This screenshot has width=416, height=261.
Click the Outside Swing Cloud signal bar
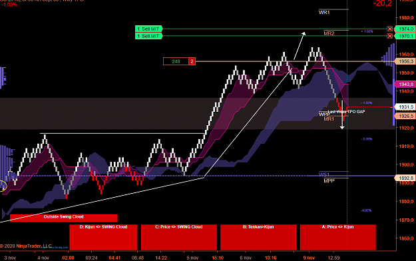tap(64, 218)
